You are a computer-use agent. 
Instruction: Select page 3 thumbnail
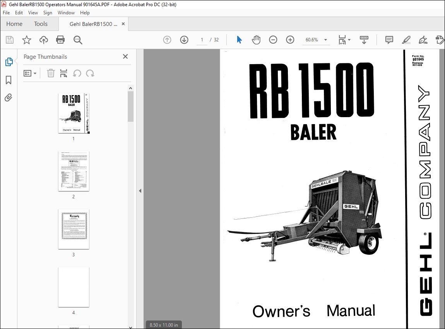74,229
